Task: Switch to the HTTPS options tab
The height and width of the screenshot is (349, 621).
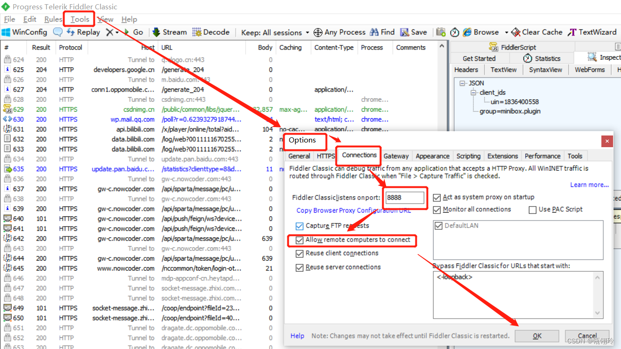Action: 326,156
